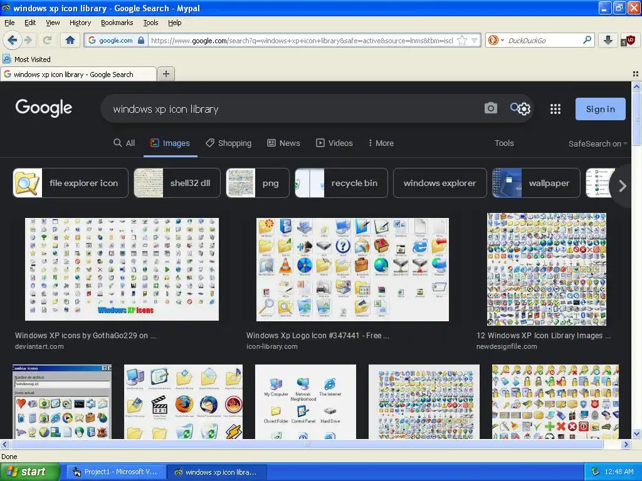Show more filter chips with right chevron
The image size is (642, 481).
click(x=623, y=185)
